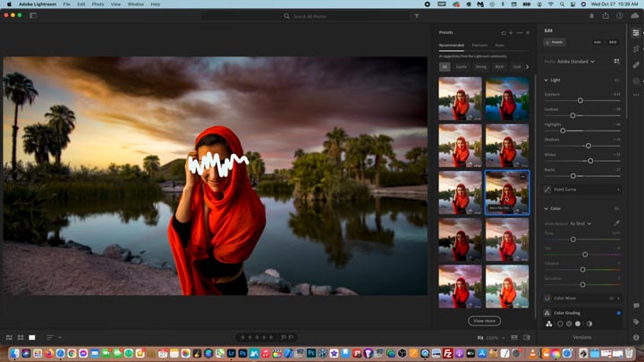The height and width of the screenshot is (362, 644).
Task: Open the Masking tool
Action: tap(636, 80)
